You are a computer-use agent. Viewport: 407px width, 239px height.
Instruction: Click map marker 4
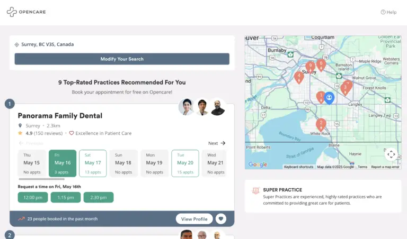coord(299,77)
